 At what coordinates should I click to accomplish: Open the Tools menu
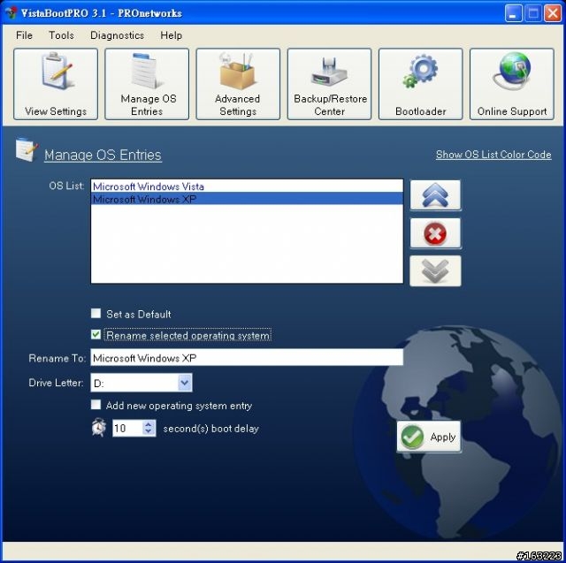[61, 35]
